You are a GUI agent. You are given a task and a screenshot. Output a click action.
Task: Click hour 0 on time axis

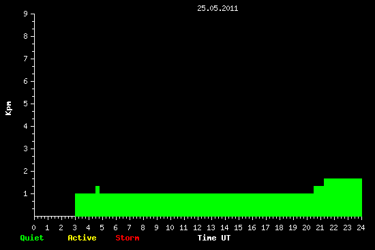pyautogui.click(x=33, y=228)
